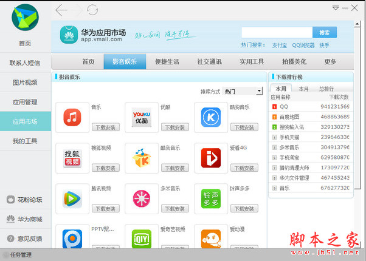Click the vertical scrollbar up arrow
The image size is (366, 261).
tap(357, 24)
